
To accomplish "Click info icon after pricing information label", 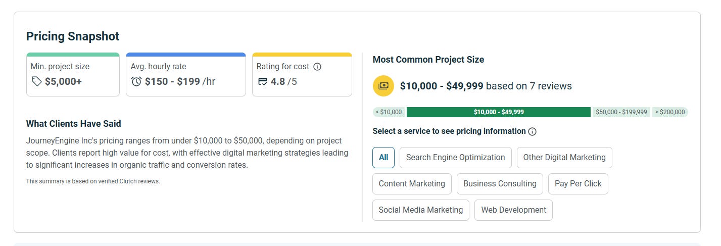I will [x=532, y=131].
